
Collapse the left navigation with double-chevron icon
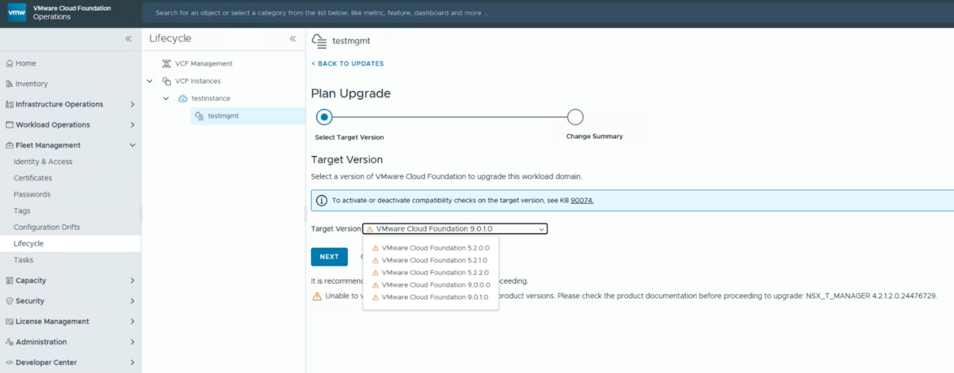128,39
